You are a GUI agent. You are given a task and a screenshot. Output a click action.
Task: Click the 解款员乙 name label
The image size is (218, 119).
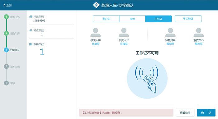coord(199,40)
